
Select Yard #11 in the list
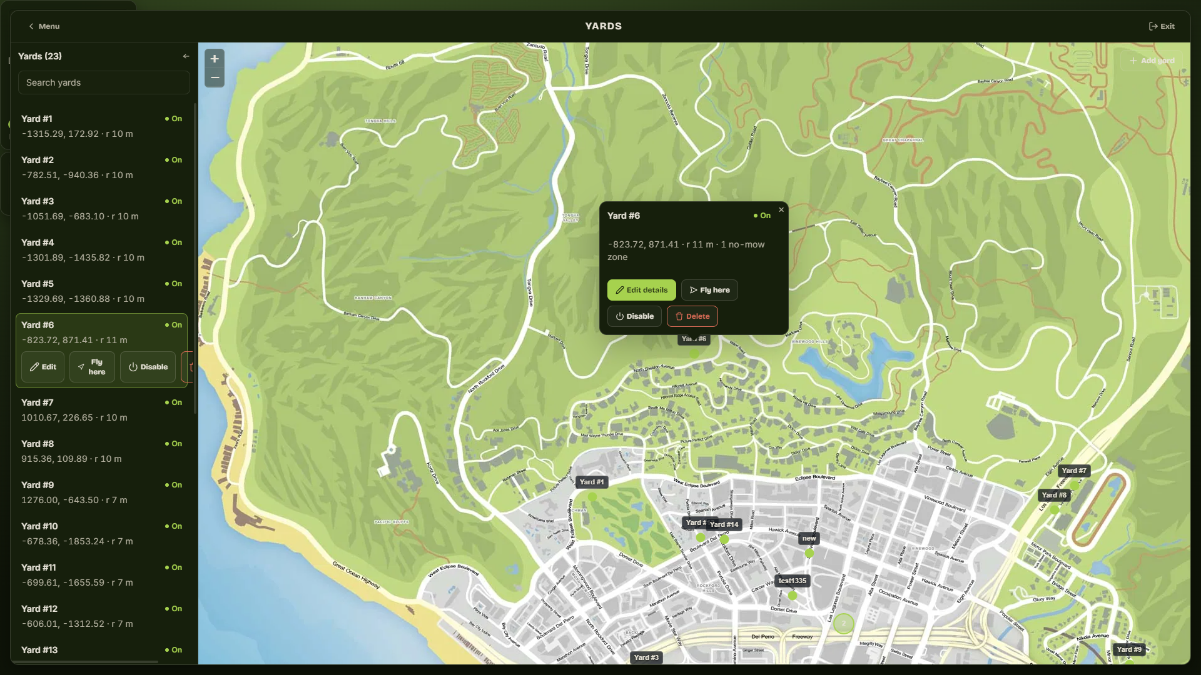101,575
